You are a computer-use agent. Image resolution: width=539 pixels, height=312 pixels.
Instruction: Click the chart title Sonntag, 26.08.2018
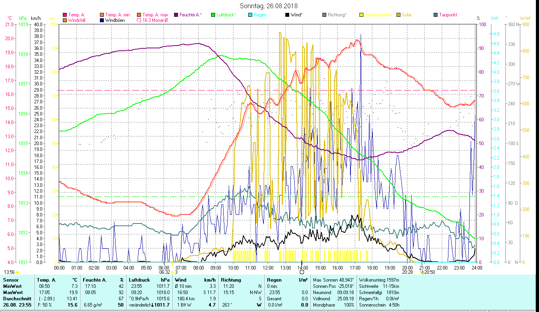[269, 6]
